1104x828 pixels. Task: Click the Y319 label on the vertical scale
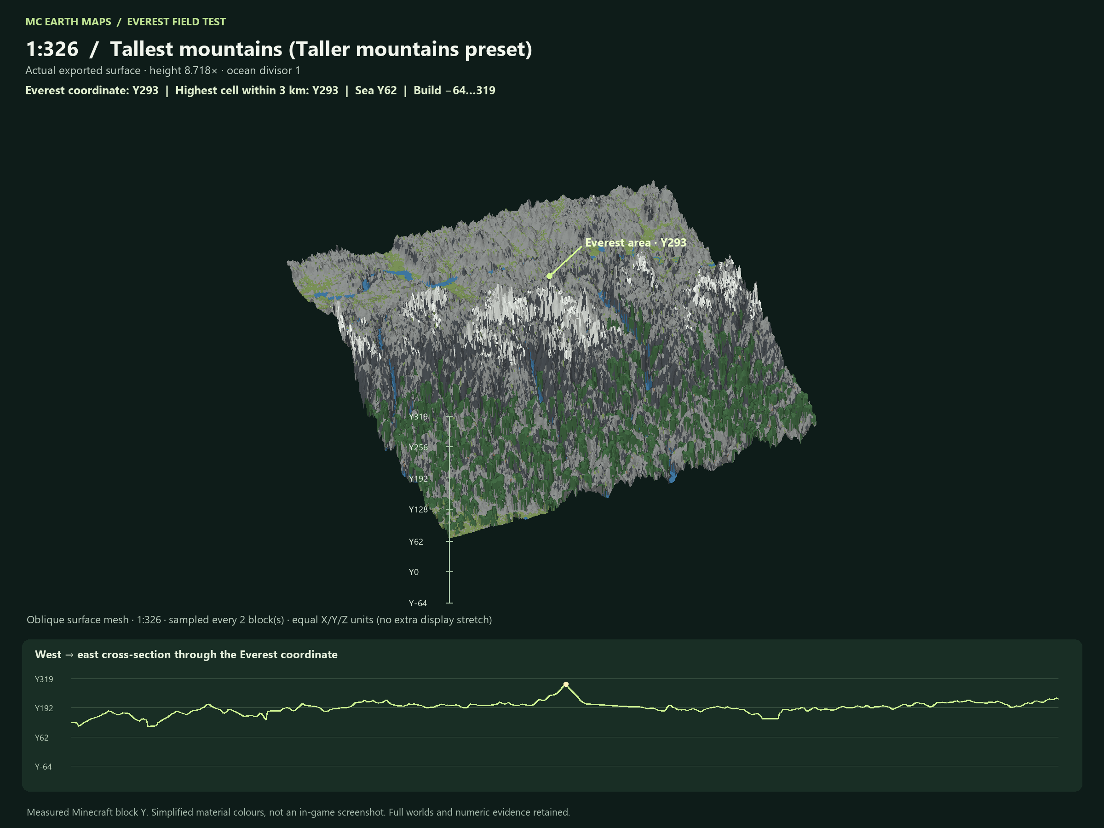coord(418,416)
